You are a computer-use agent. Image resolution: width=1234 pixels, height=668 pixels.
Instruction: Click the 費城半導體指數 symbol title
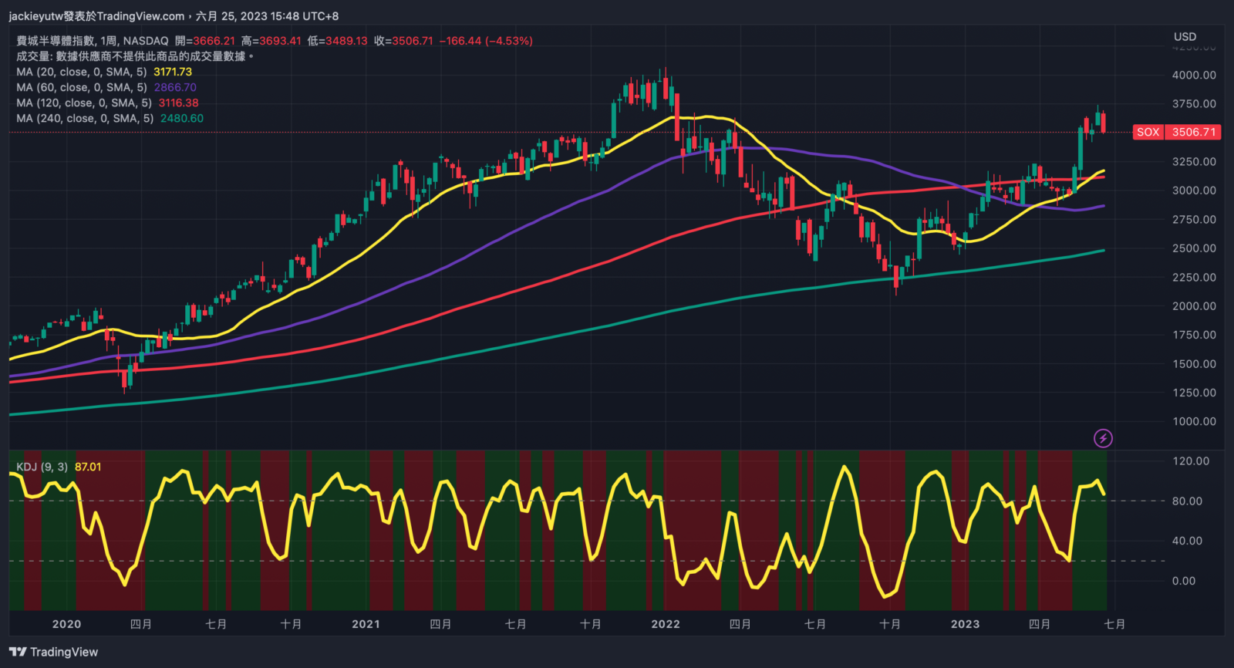coord(56,41)
